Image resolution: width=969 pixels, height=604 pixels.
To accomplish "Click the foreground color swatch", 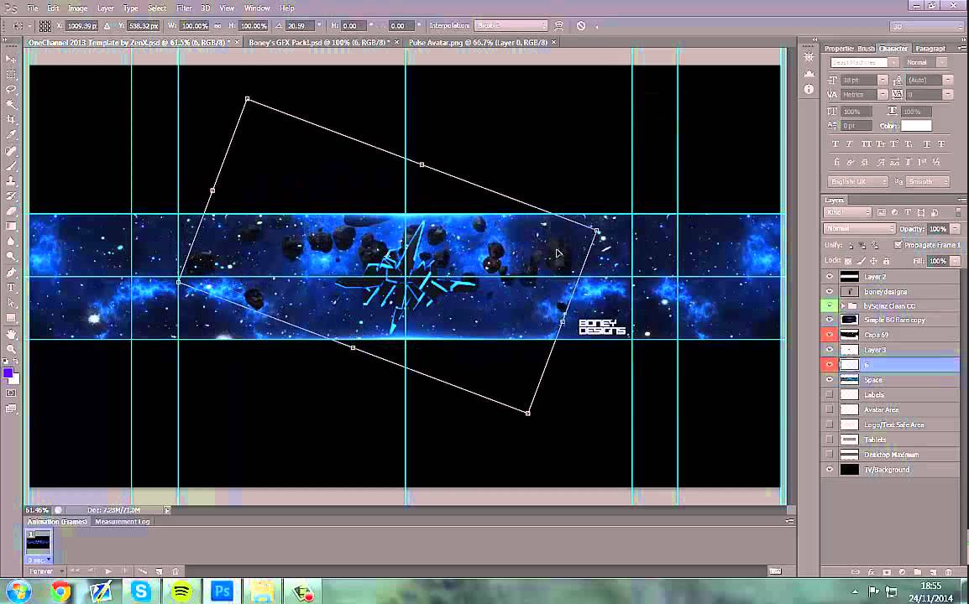I will tap(8, 373).
